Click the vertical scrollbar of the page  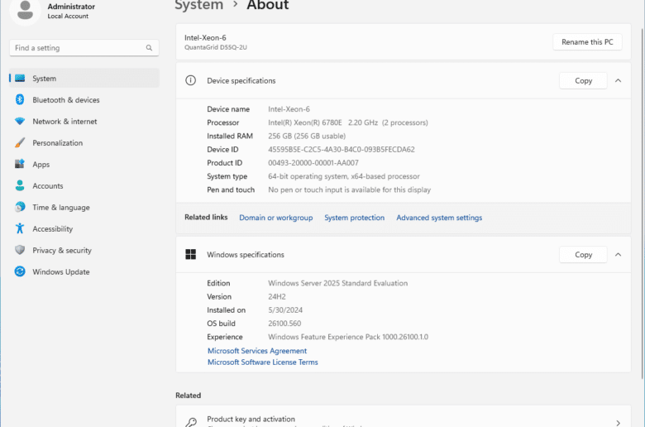click(643, 204)
